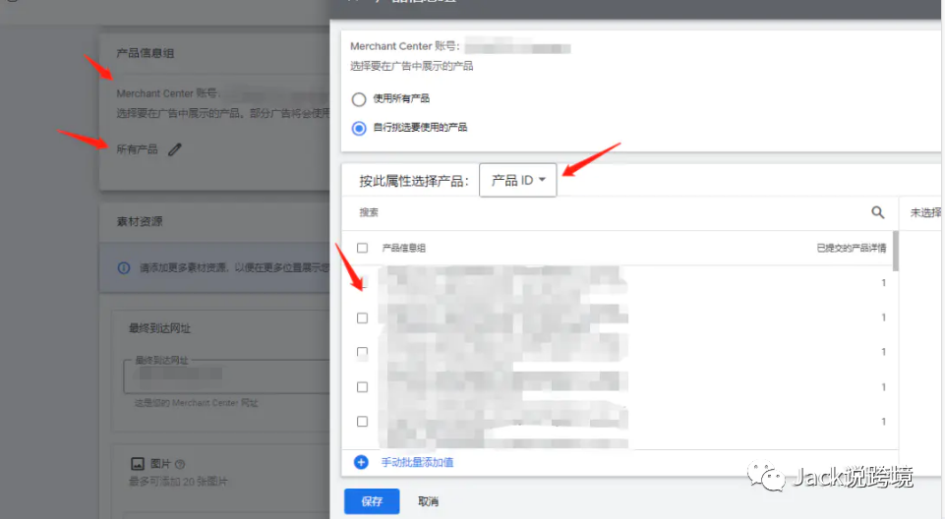Screen dimensions: 945x519
Task: Check the third product row checkbox
Action: [362, 352]
